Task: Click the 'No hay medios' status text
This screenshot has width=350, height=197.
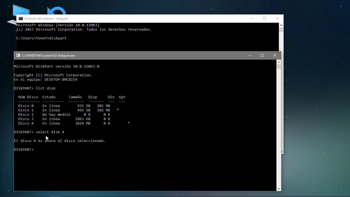Action: [x=57, y=115]
